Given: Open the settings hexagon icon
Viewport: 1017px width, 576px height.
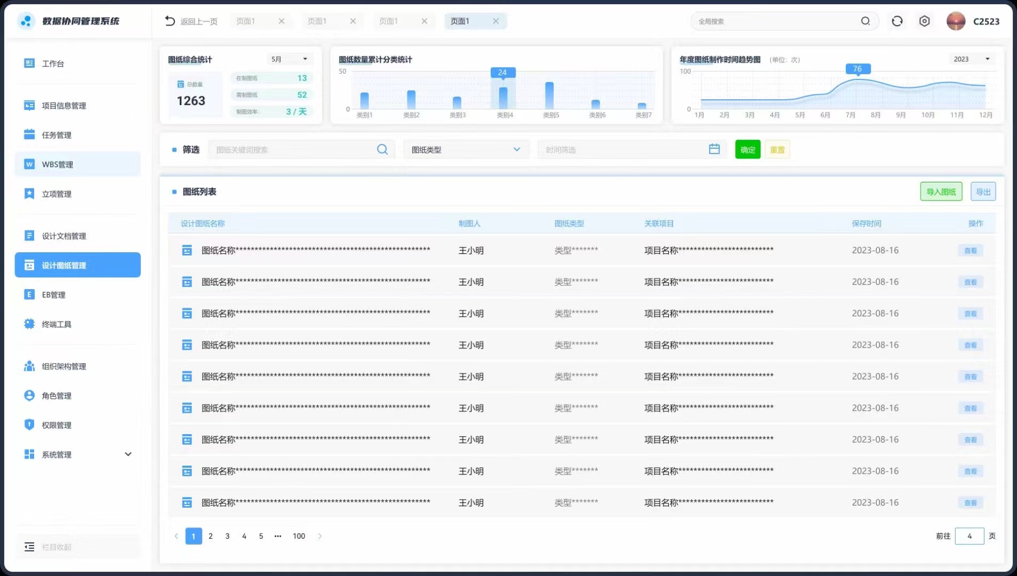Looking at the screenshot, I should tap(924, 21).
